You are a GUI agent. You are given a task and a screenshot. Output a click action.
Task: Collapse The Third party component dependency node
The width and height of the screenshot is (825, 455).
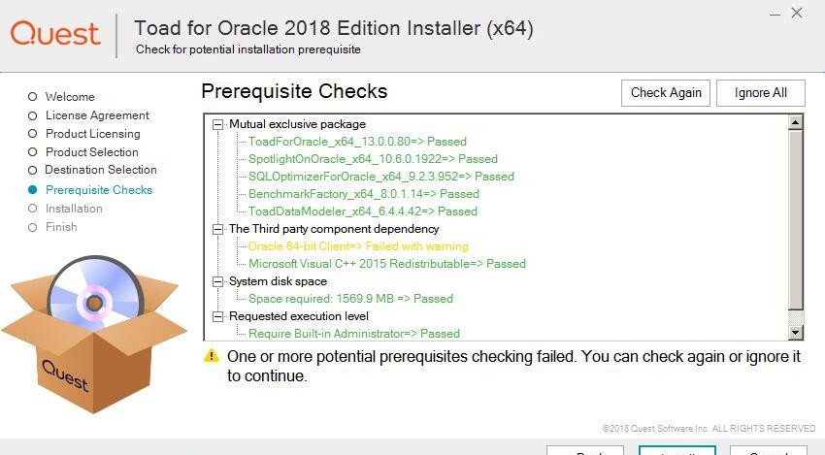coord(217,229)
